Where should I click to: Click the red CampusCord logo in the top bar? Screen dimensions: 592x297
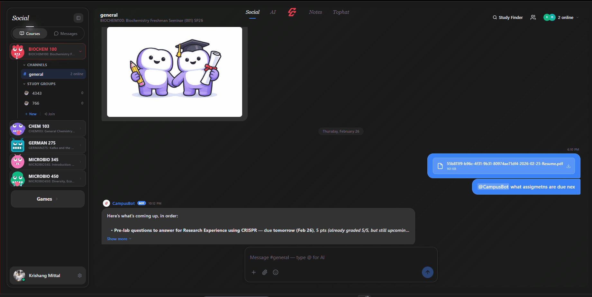(x=292, y=12)
